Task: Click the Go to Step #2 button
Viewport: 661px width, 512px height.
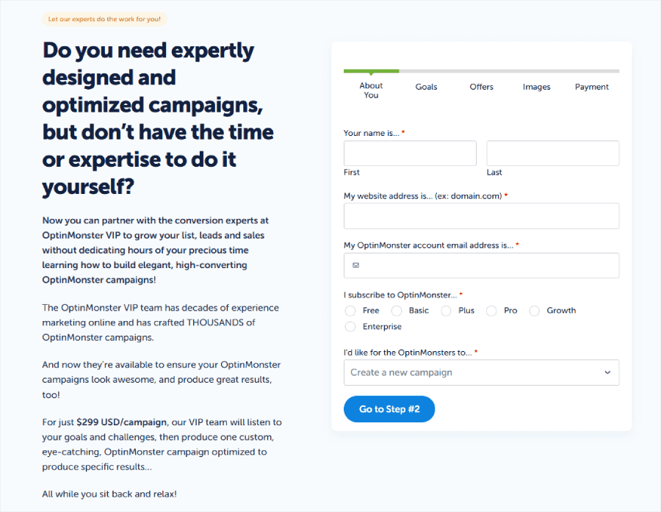Action: 389,409
